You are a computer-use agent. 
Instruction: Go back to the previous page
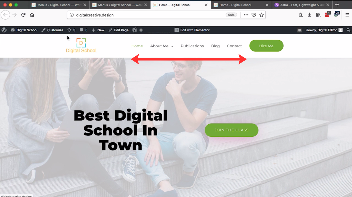pos(6,15)
